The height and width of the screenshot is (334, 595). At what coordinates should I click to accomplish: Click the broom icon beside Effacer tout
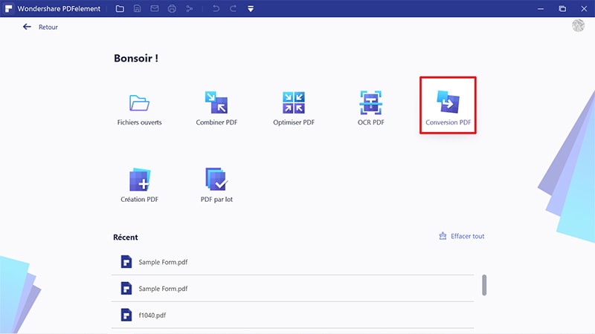443,236
